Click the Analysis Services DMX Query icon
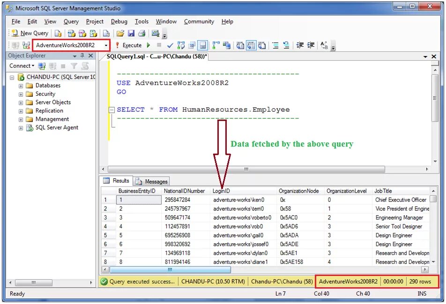Screen dimensions: 446x304 (82, 34)
